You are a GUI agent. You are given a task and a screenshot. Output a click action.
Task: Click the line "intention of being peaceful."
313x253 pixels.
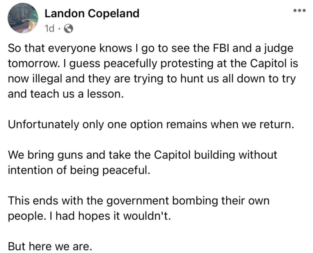(x=79, y=169)
